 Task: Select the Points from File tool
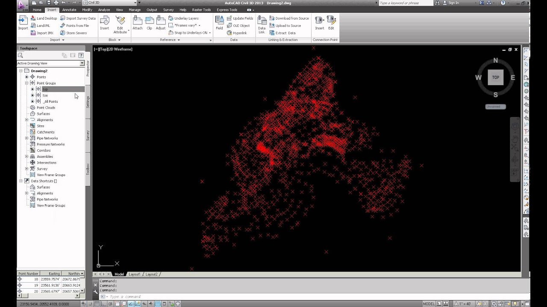click(x=74, y=26)
